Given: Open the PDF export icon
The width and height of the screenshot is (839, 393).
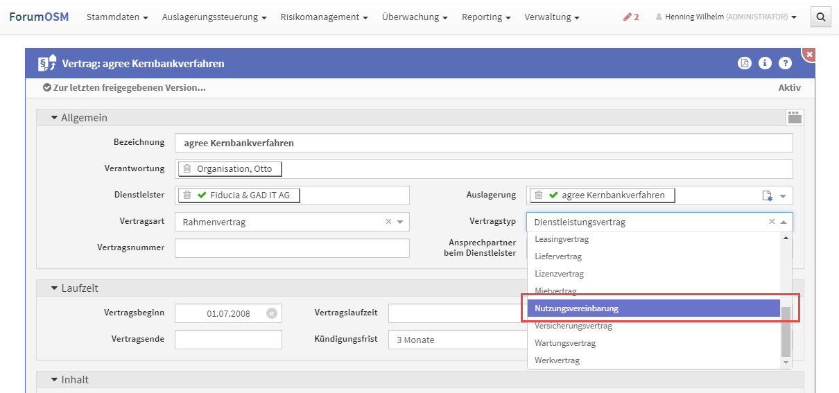Looking at the screenshot, I should 744,63.
